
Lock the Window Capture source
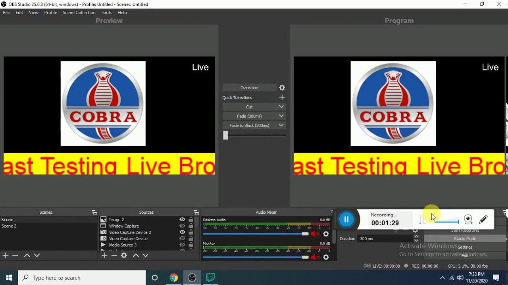191,226
